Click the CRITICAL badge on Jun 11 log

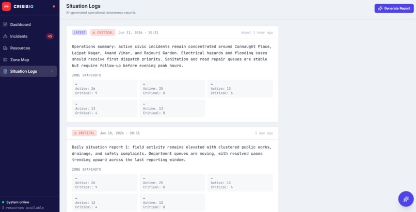tap(103, 32)
